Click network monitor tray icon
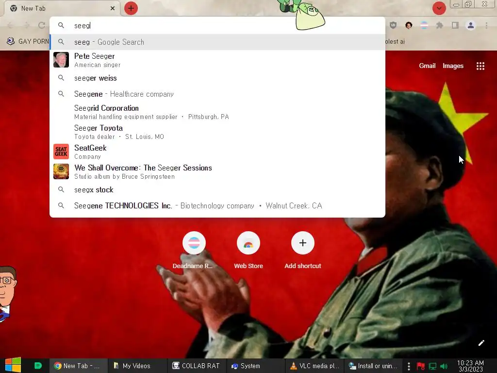Viewport: 497px width, 373px height. [432, 366]
